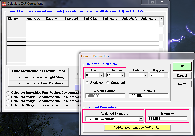Open the Element dropdown showing ti

click(101, 75)
